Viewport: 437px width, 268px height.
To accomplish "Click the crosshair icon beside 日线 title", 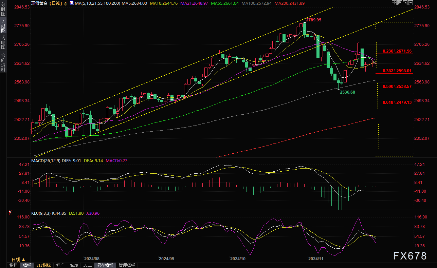I will tap(66, 3).
